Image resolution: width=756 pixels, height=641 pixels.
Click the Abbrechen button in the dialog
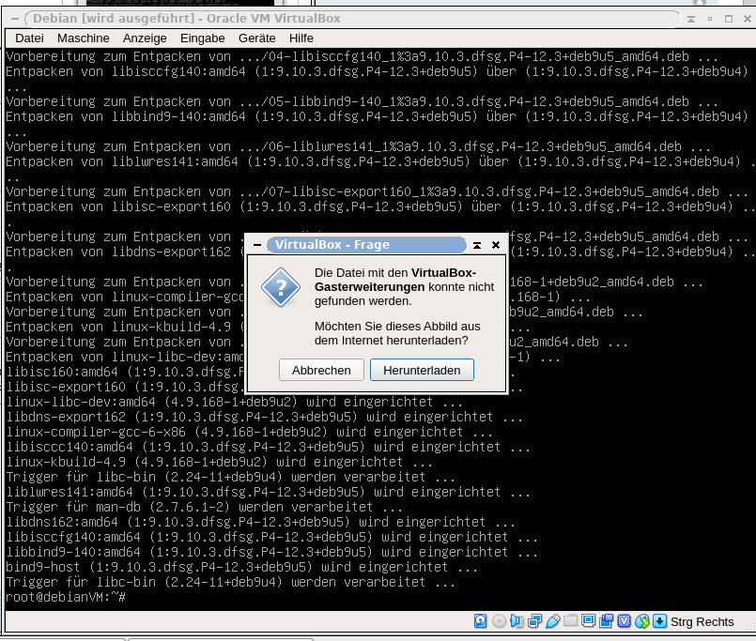pos(321,370)
